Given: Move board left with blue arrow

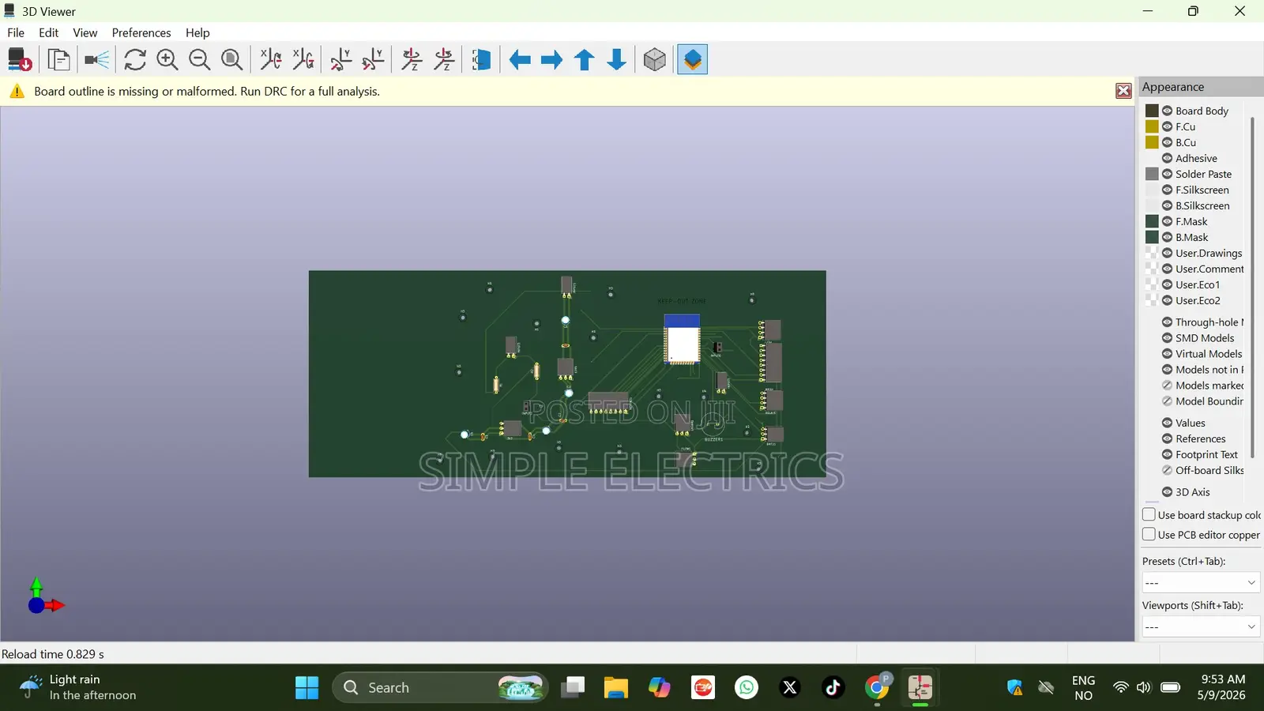Looking at the screenshot, I should click(520, 60).
